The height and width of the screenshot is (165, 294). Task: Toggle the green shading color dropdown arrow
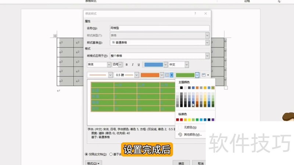[x=197, y=75]
